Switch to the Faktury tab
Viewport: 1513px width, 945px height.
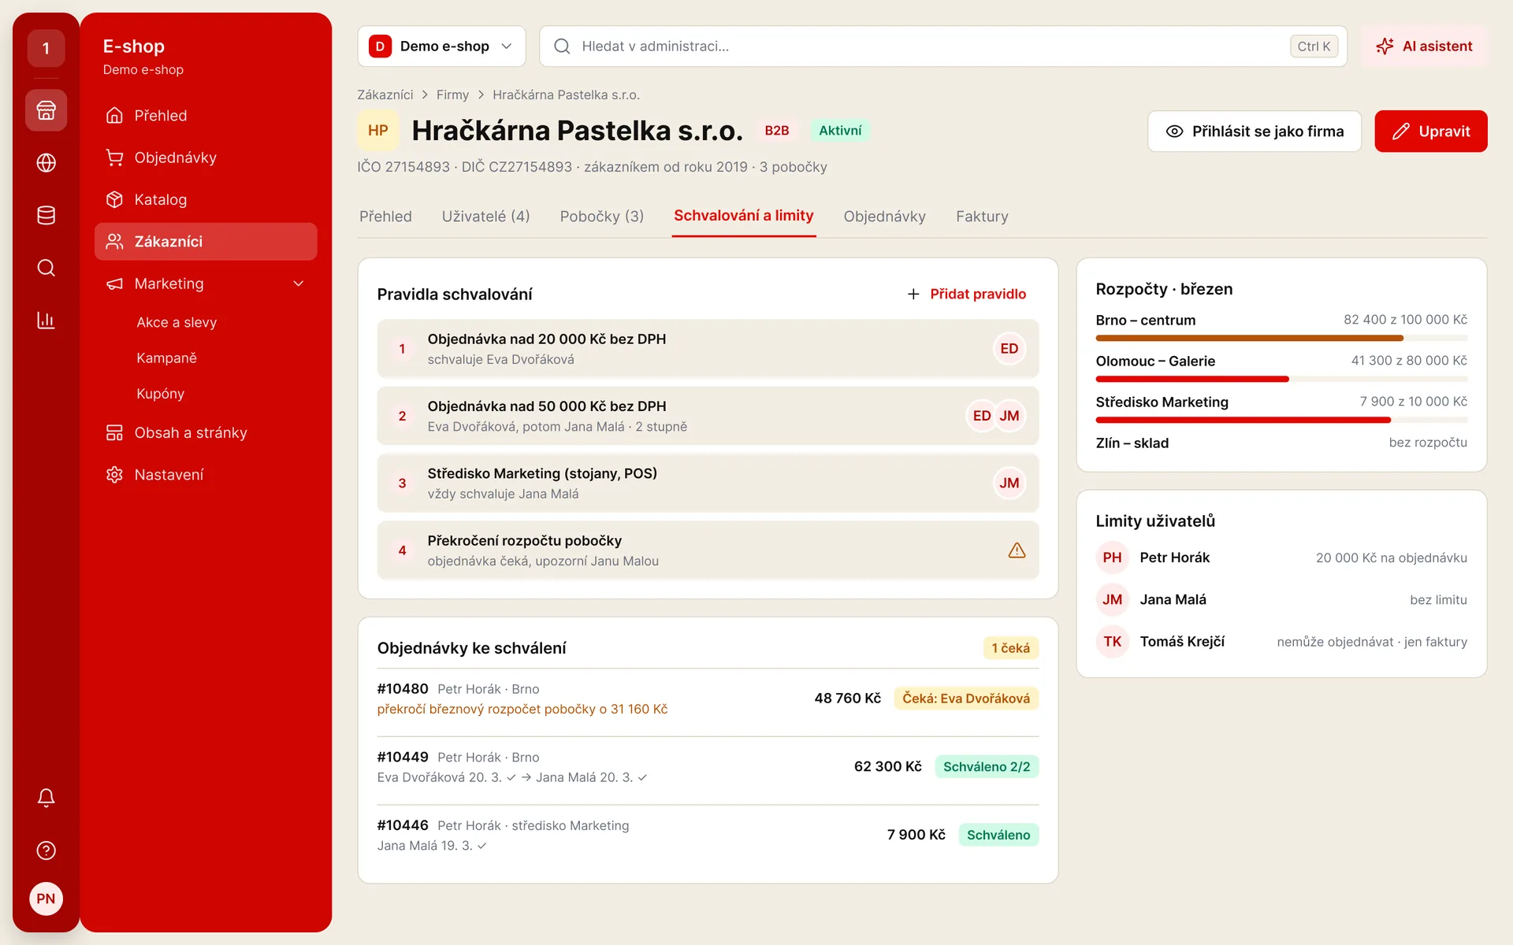point(982,217)
